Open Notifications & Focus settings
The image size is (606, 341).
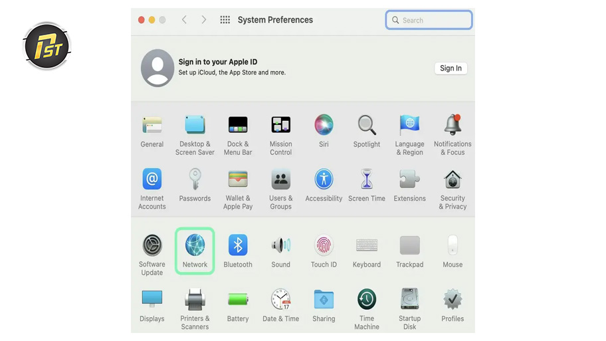tap(453, 136)
